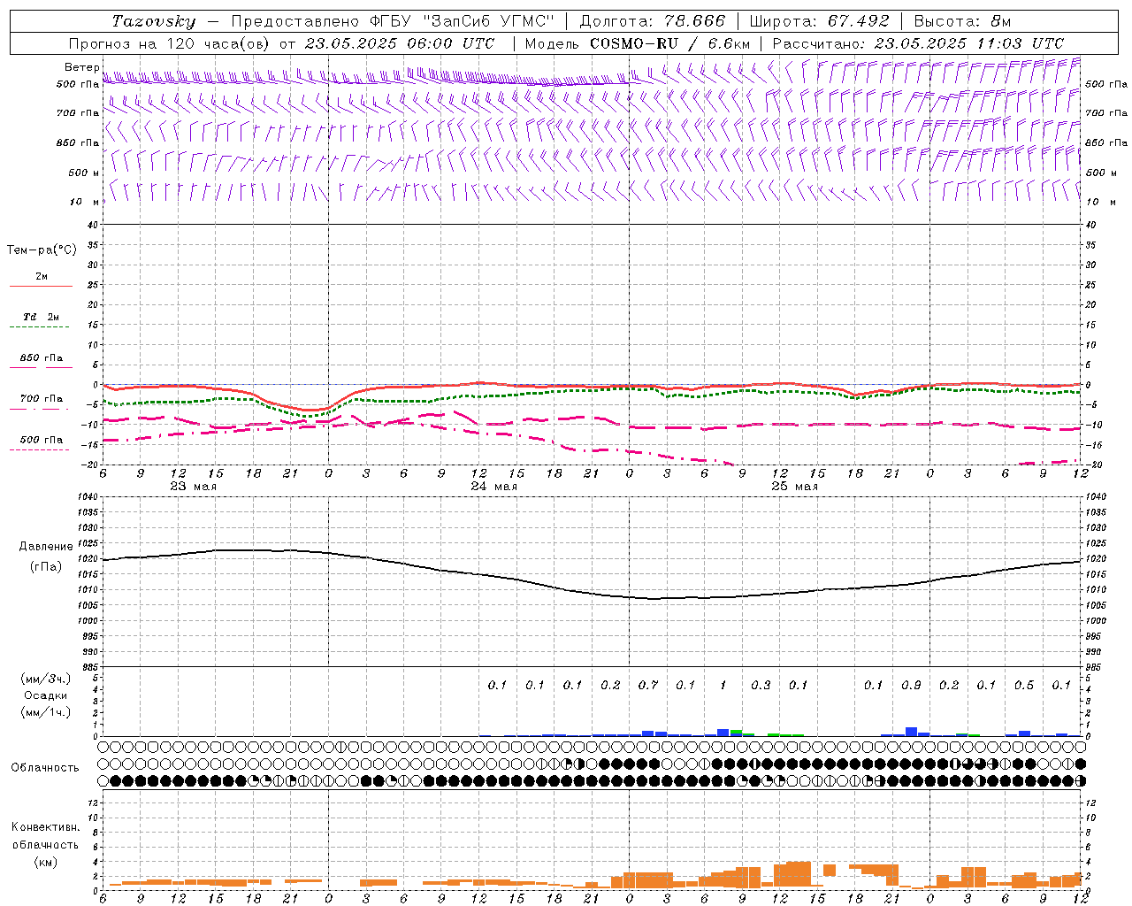Click the 850 гПа temperature legend entry

click(x=41, y=358)
